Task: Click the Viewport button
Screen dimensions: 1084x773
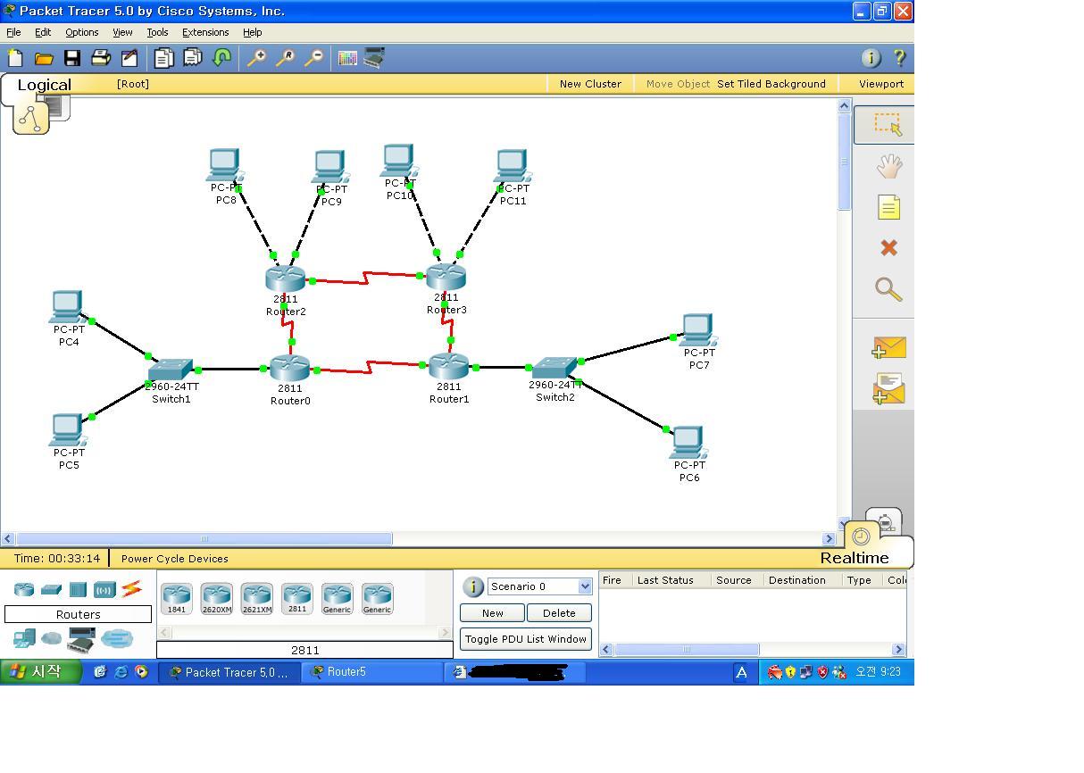Action: pos(881,84)
